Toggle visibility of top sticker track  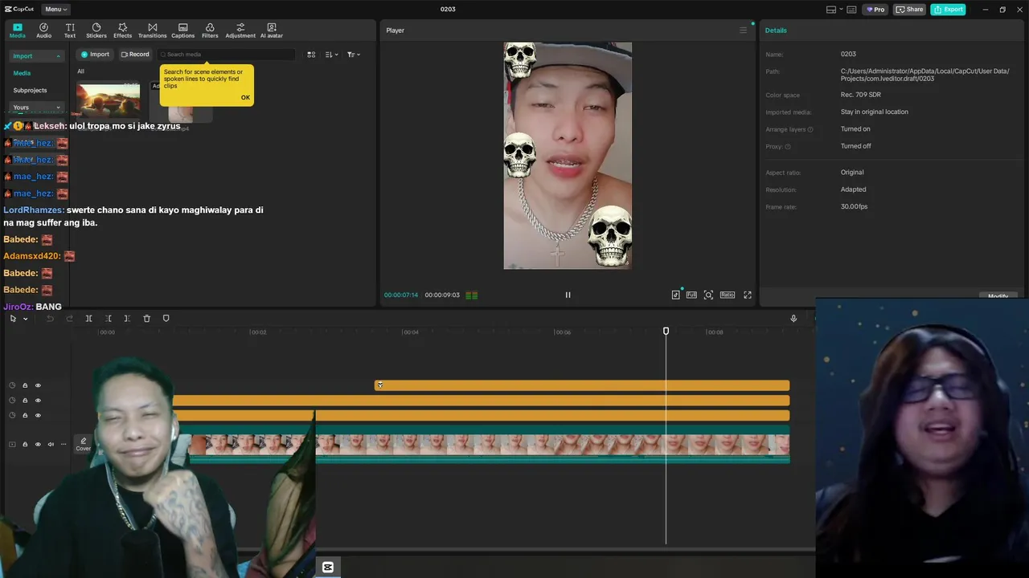[x=38, y=385]
